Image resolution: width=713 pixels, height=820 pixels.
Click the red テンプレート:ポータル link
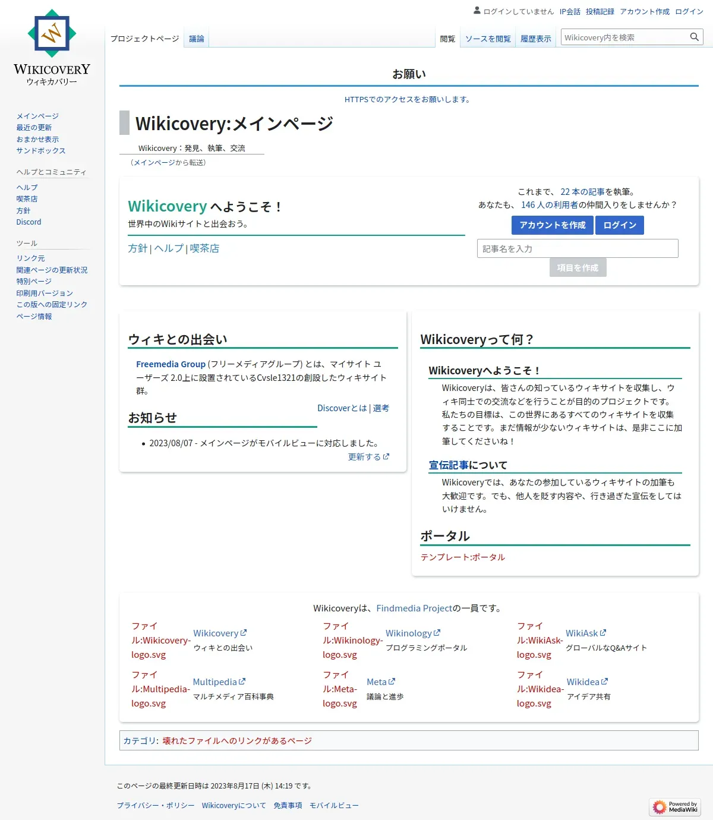(x=463, y=557)
